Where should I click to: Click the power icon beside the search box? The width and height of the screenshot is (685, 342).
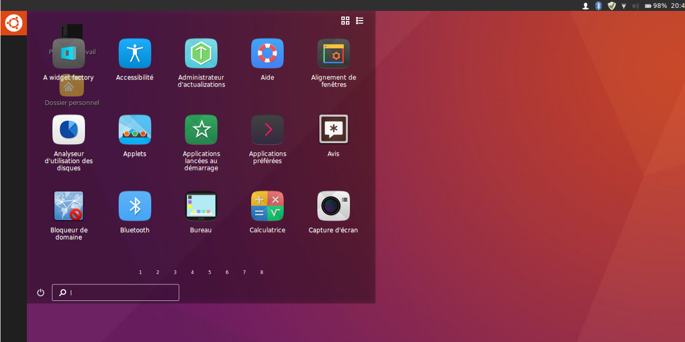click(x=41, y=292)
